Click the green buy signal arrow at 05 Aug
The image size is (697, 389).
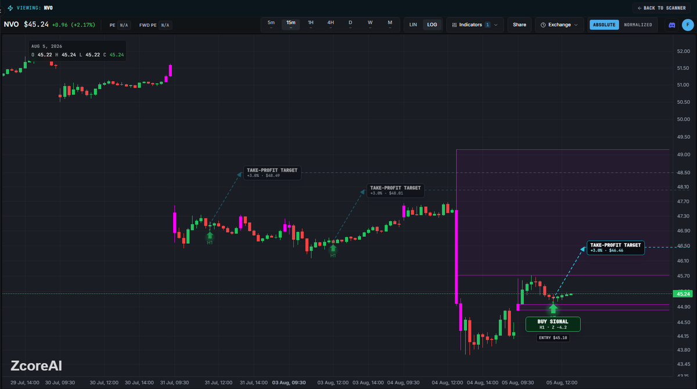click(553, 308)
